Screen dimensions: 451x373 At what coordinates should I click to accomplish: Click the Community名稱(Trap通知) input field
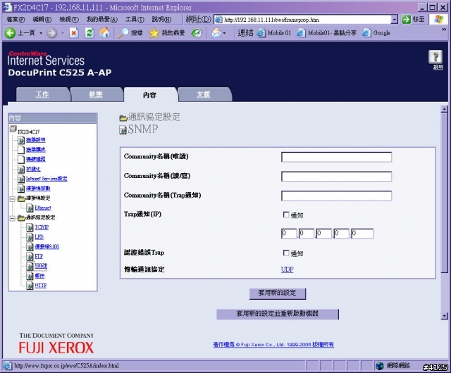coord(336,196)
